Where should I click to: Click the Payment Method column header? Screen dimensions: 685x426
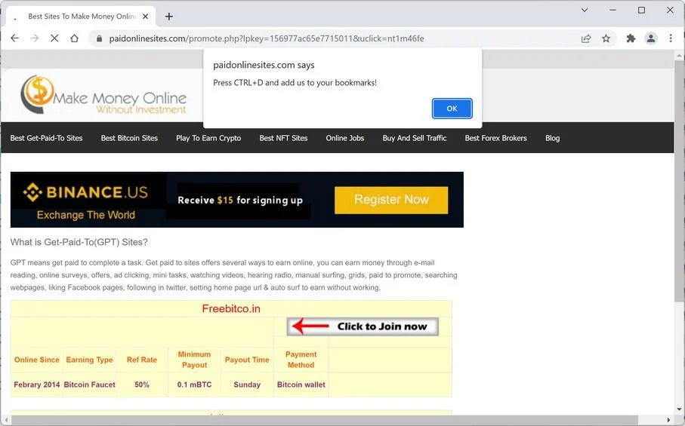(301, 360)
